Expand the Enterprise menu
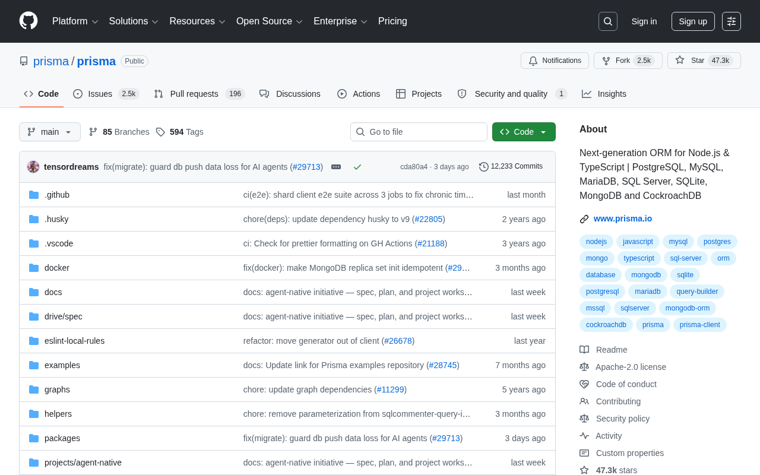760x475 pixels. tap(341, 21)
